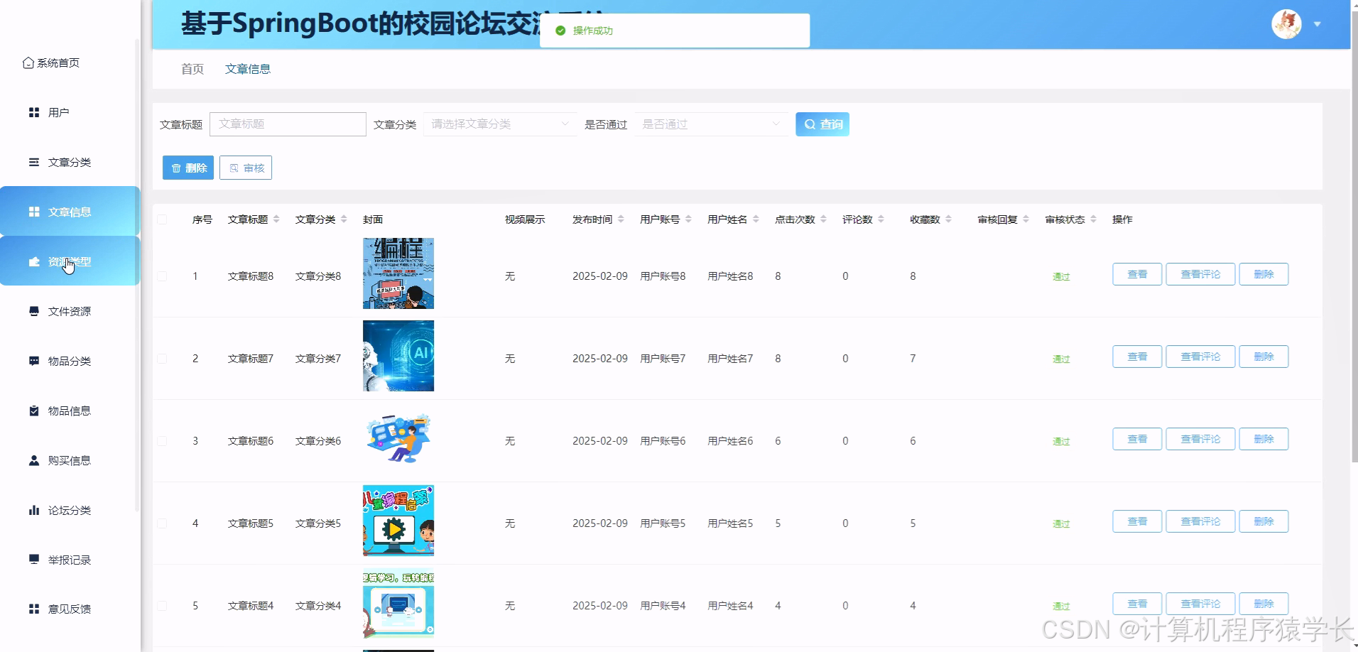The height and width of the screenshot is (652, 1358).
Task: Check the row checkbox for 文章标题6
Action: (161, 440)
